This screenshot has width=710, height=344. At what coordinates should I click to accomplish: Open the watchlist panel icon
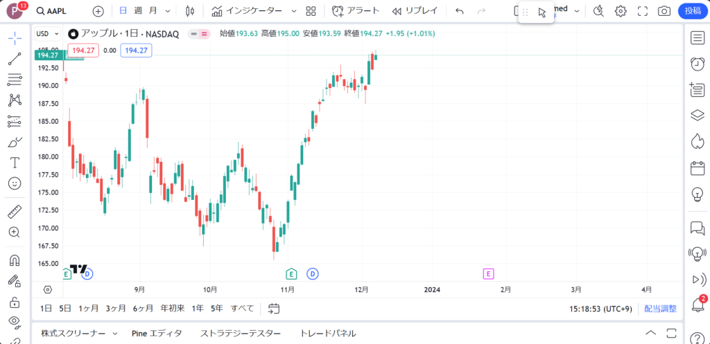point(698,37)
